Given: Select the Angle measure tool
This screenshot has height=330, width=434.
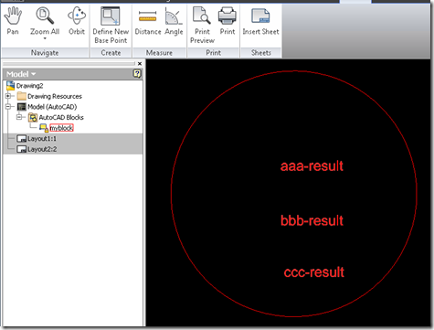Looking at the screenshot, I should (174, 21).
